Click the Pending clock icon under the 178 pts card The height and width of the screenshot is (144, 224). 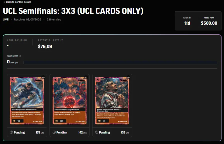(x=11, y=132)
